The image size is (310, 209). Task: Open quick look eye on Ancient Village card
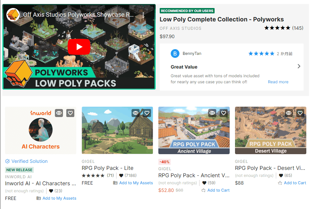point(212,113)
